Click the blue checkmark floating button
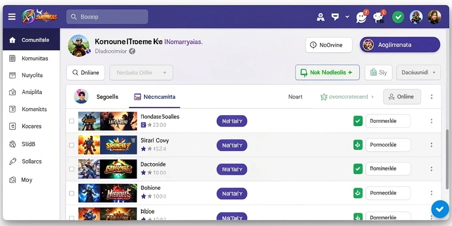Viewport: 452px width, 226px height. click(440, 209)
